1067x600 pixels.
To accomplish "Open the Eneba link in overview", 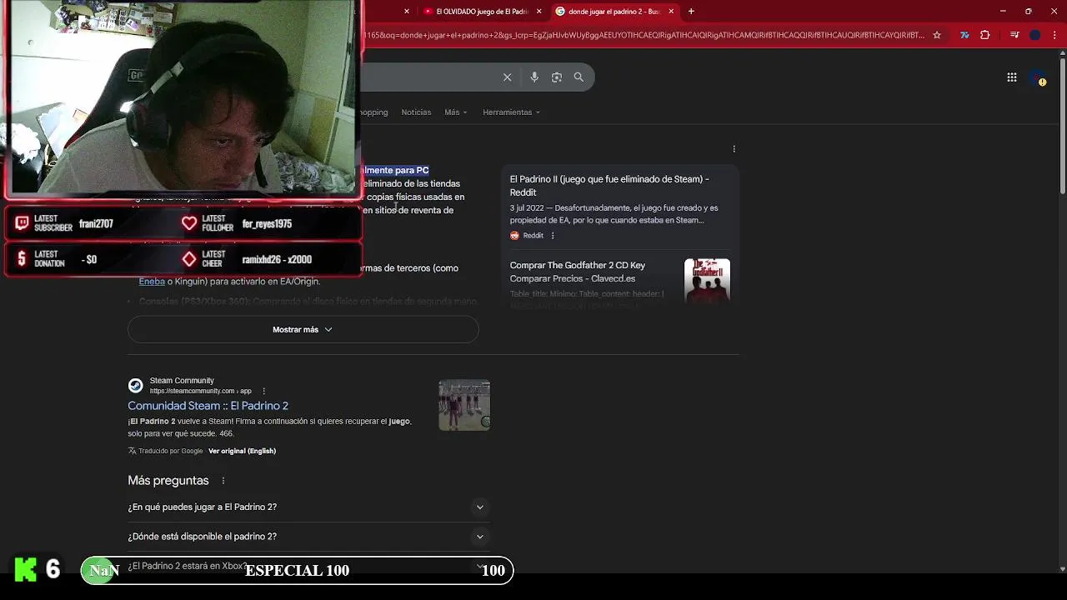I will [x=152, y=282].
